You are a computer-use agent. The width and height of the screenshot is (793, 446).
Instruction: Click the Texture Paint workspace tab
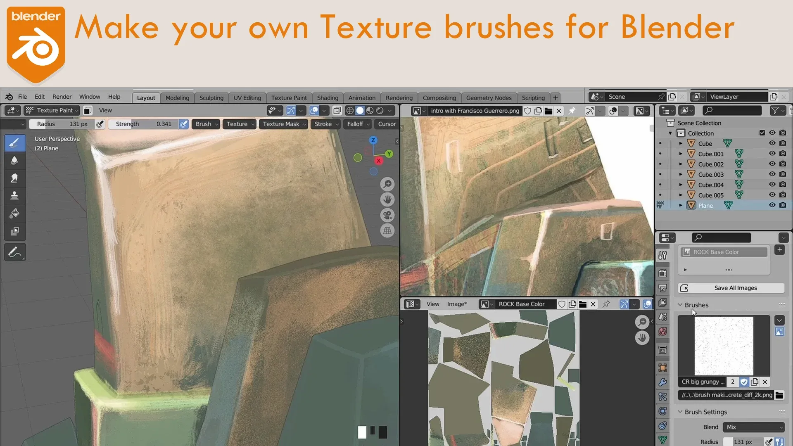point(289,97)
